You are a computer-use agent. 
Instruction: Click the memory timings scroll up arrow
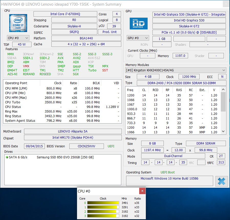(223, 89)
